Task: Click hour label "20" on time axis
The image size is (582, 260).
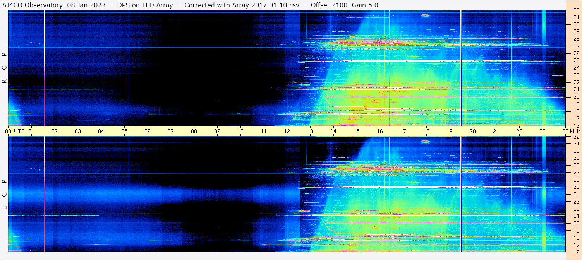Action: [473, 131]
